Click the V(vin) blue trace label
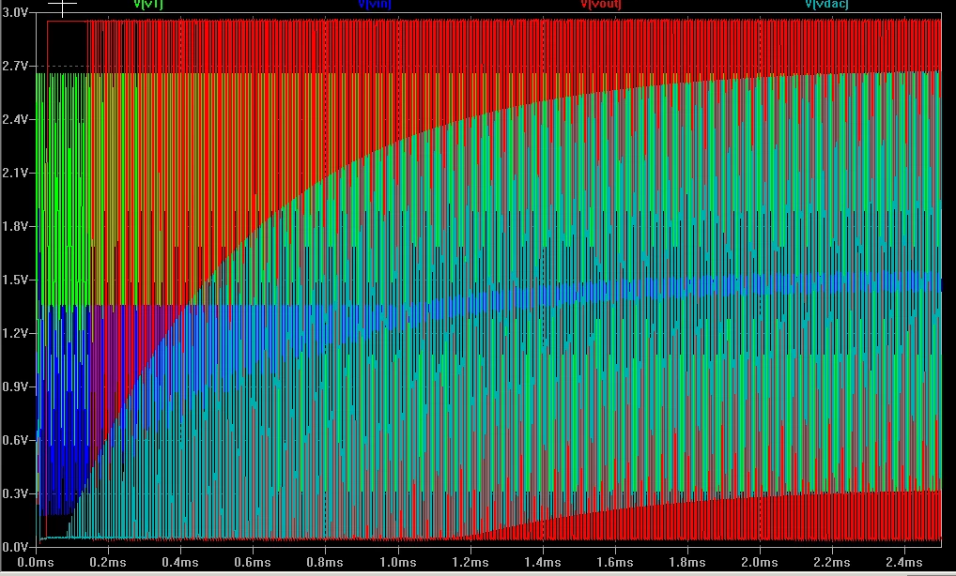Screen dimensions: 956x576 375,5
